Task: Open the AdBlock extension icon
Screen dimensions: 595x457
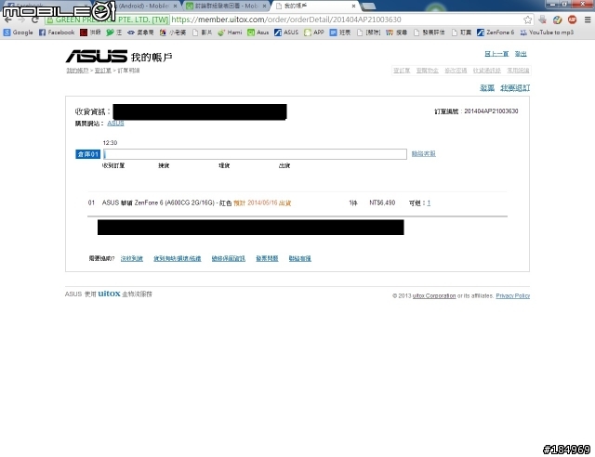Action: 573,20
